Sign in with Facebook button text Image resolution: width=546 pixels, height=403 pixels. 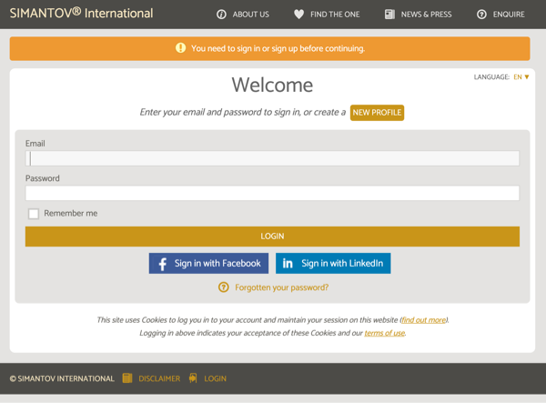(x=217, y=264)
